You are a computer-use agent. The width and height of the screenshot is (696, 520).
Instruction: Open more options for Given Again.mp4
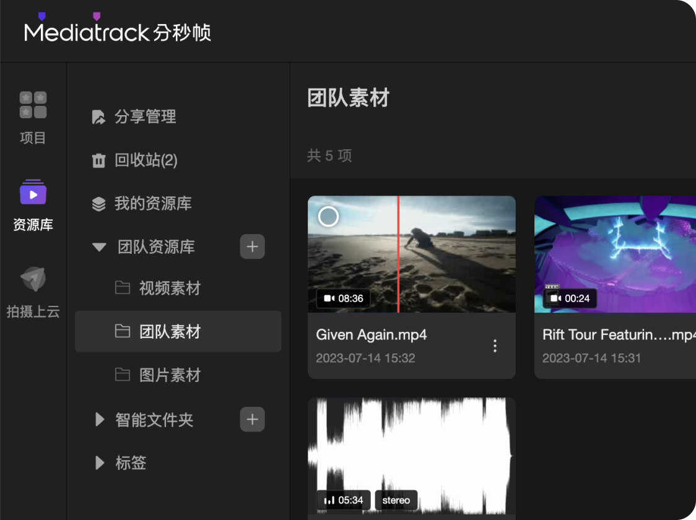pos(495,345)
